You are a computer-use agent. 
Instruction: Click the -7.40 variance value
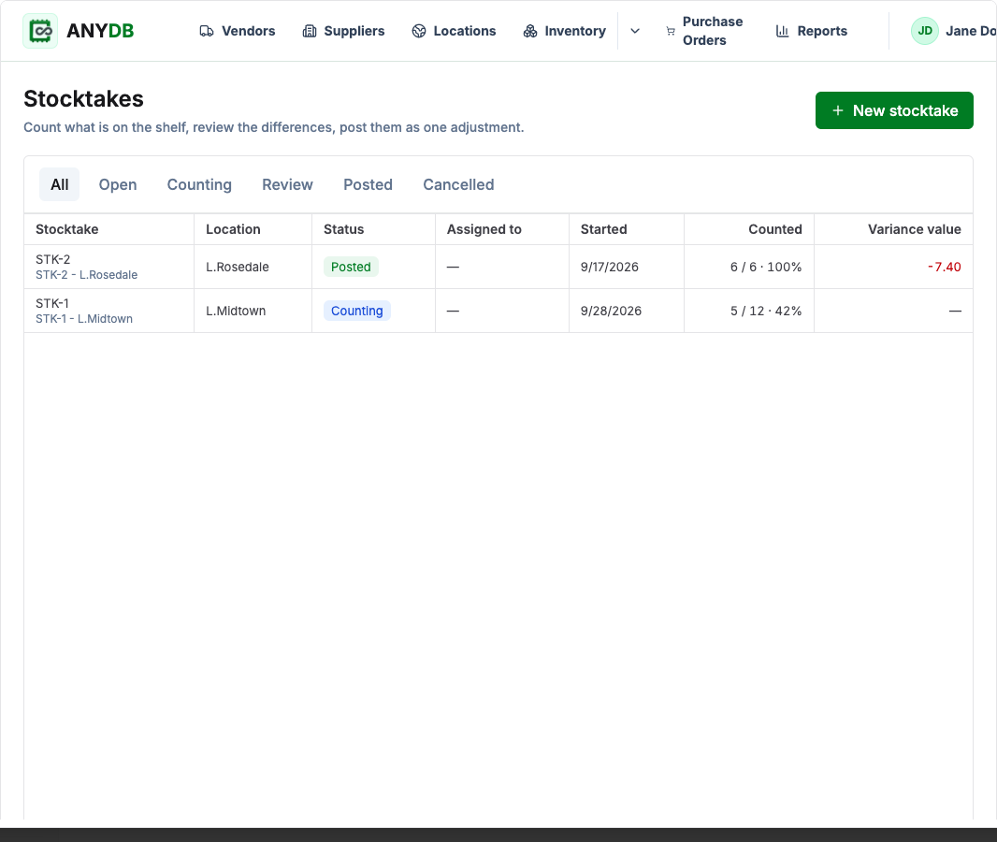[x=945, y=267]
